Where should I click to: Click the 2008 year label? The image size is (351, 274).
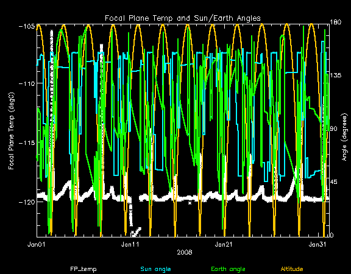[x=185, y=253]
